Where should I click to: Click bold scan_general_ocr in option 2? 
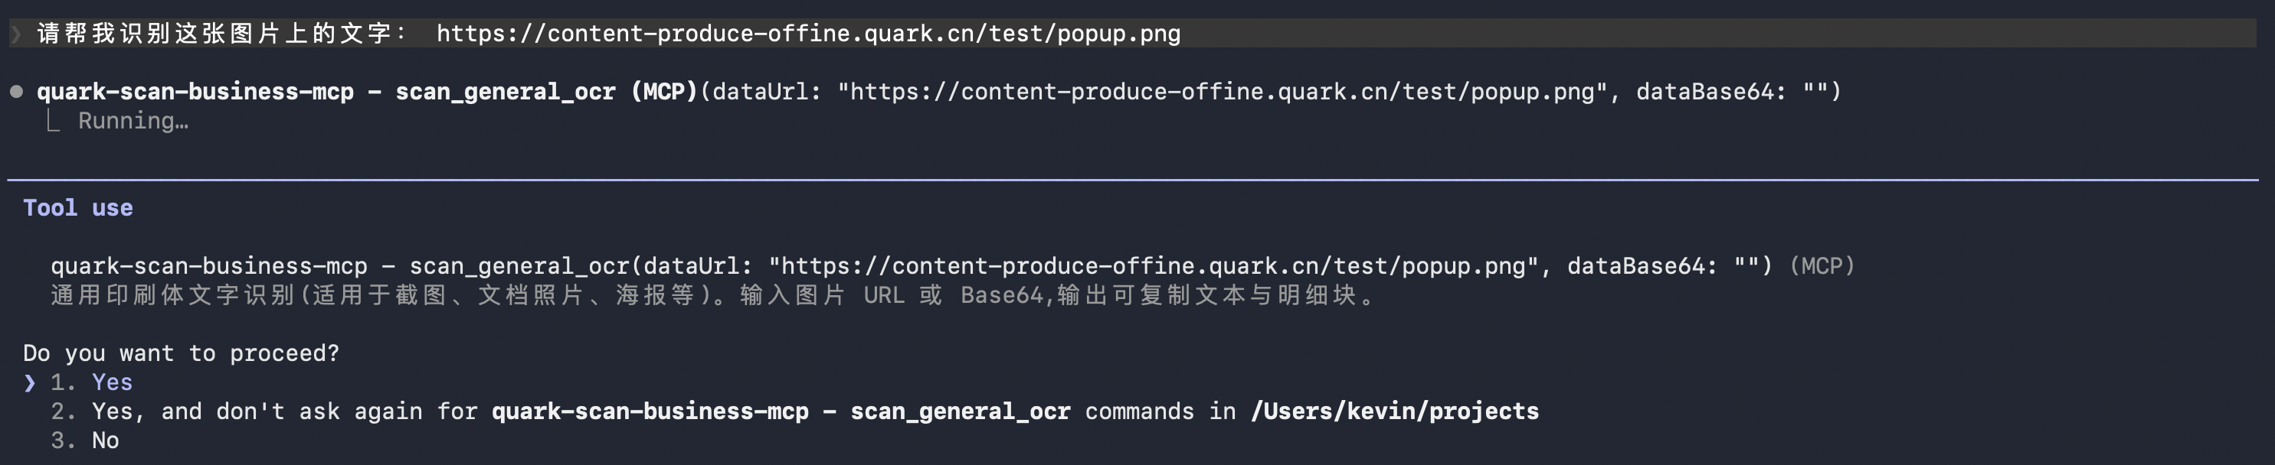tap(960, 411)
